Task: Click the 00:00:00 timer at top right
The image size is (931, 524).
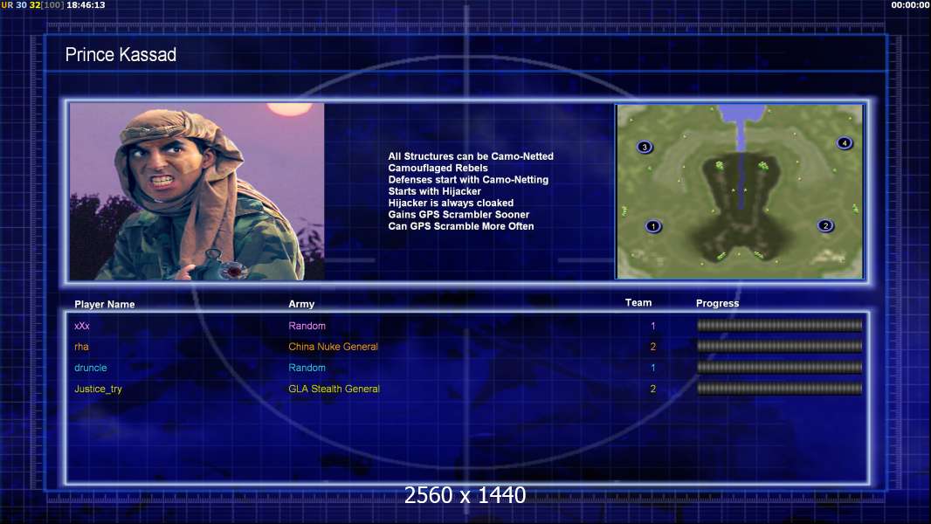Action: tap(911, 4)
